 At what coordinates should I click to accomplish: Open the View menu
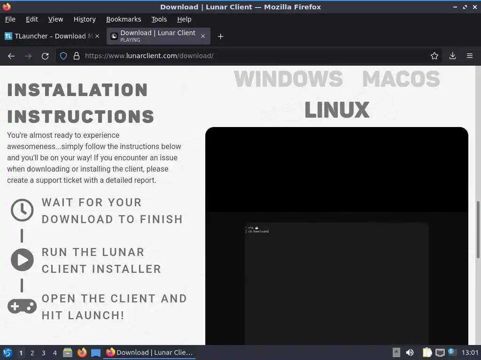(x=55, y=19)
